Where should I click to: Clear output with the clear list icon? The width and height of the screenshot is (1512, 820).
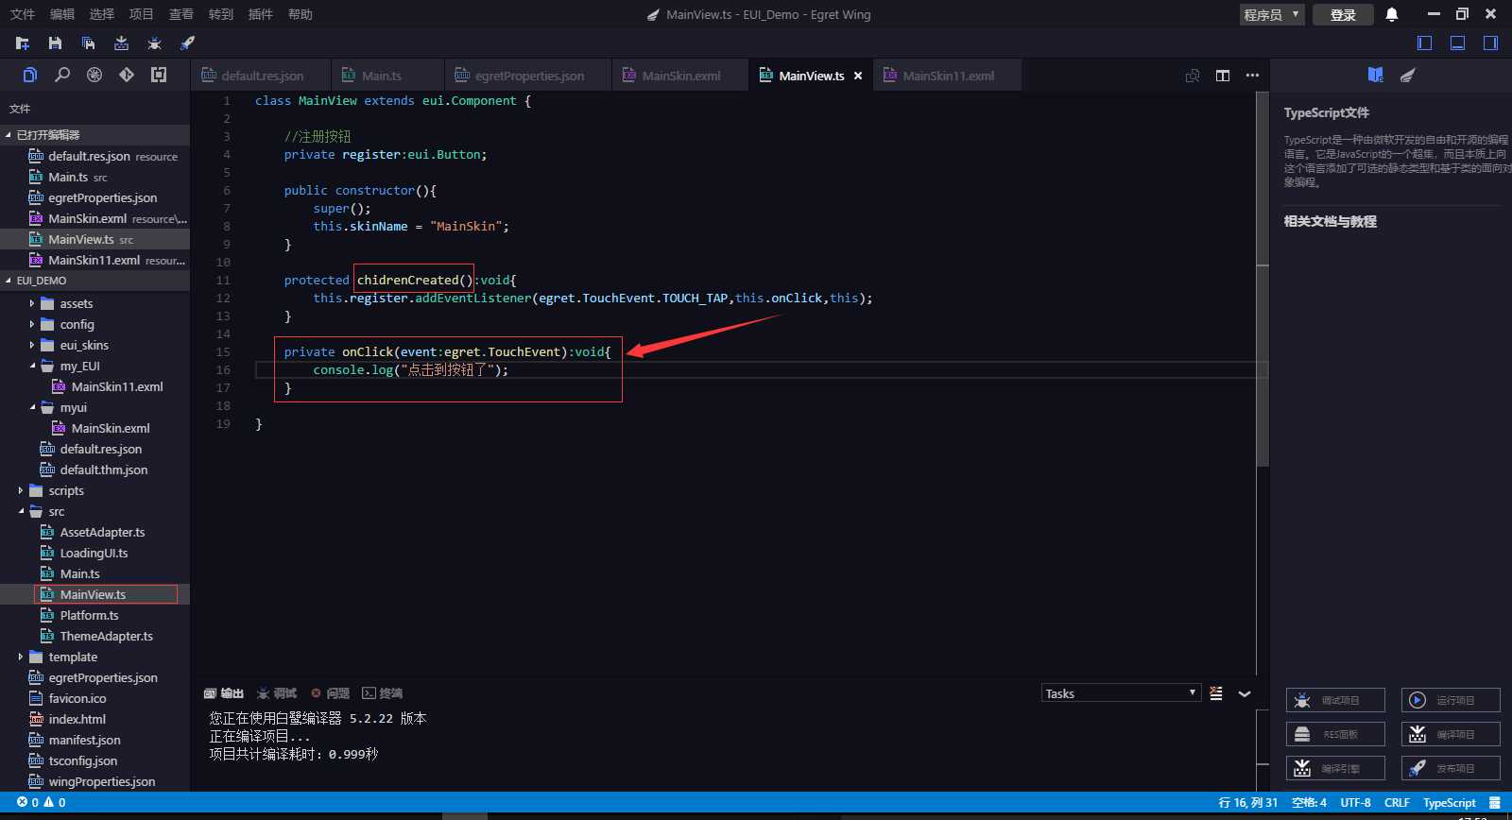(x=1216, y=693)
